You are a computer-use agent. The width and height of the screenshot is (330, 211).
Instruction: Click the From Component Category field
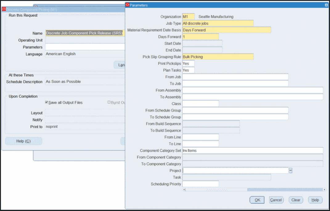(253, 157)
